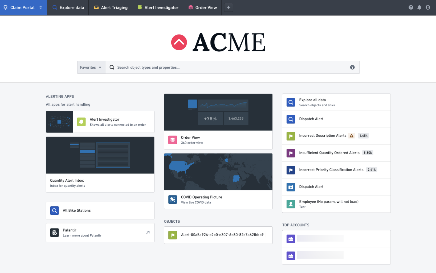Expand the Favorites dropdown
Viewport: 436px width, 273px height.
click(91, 67)
